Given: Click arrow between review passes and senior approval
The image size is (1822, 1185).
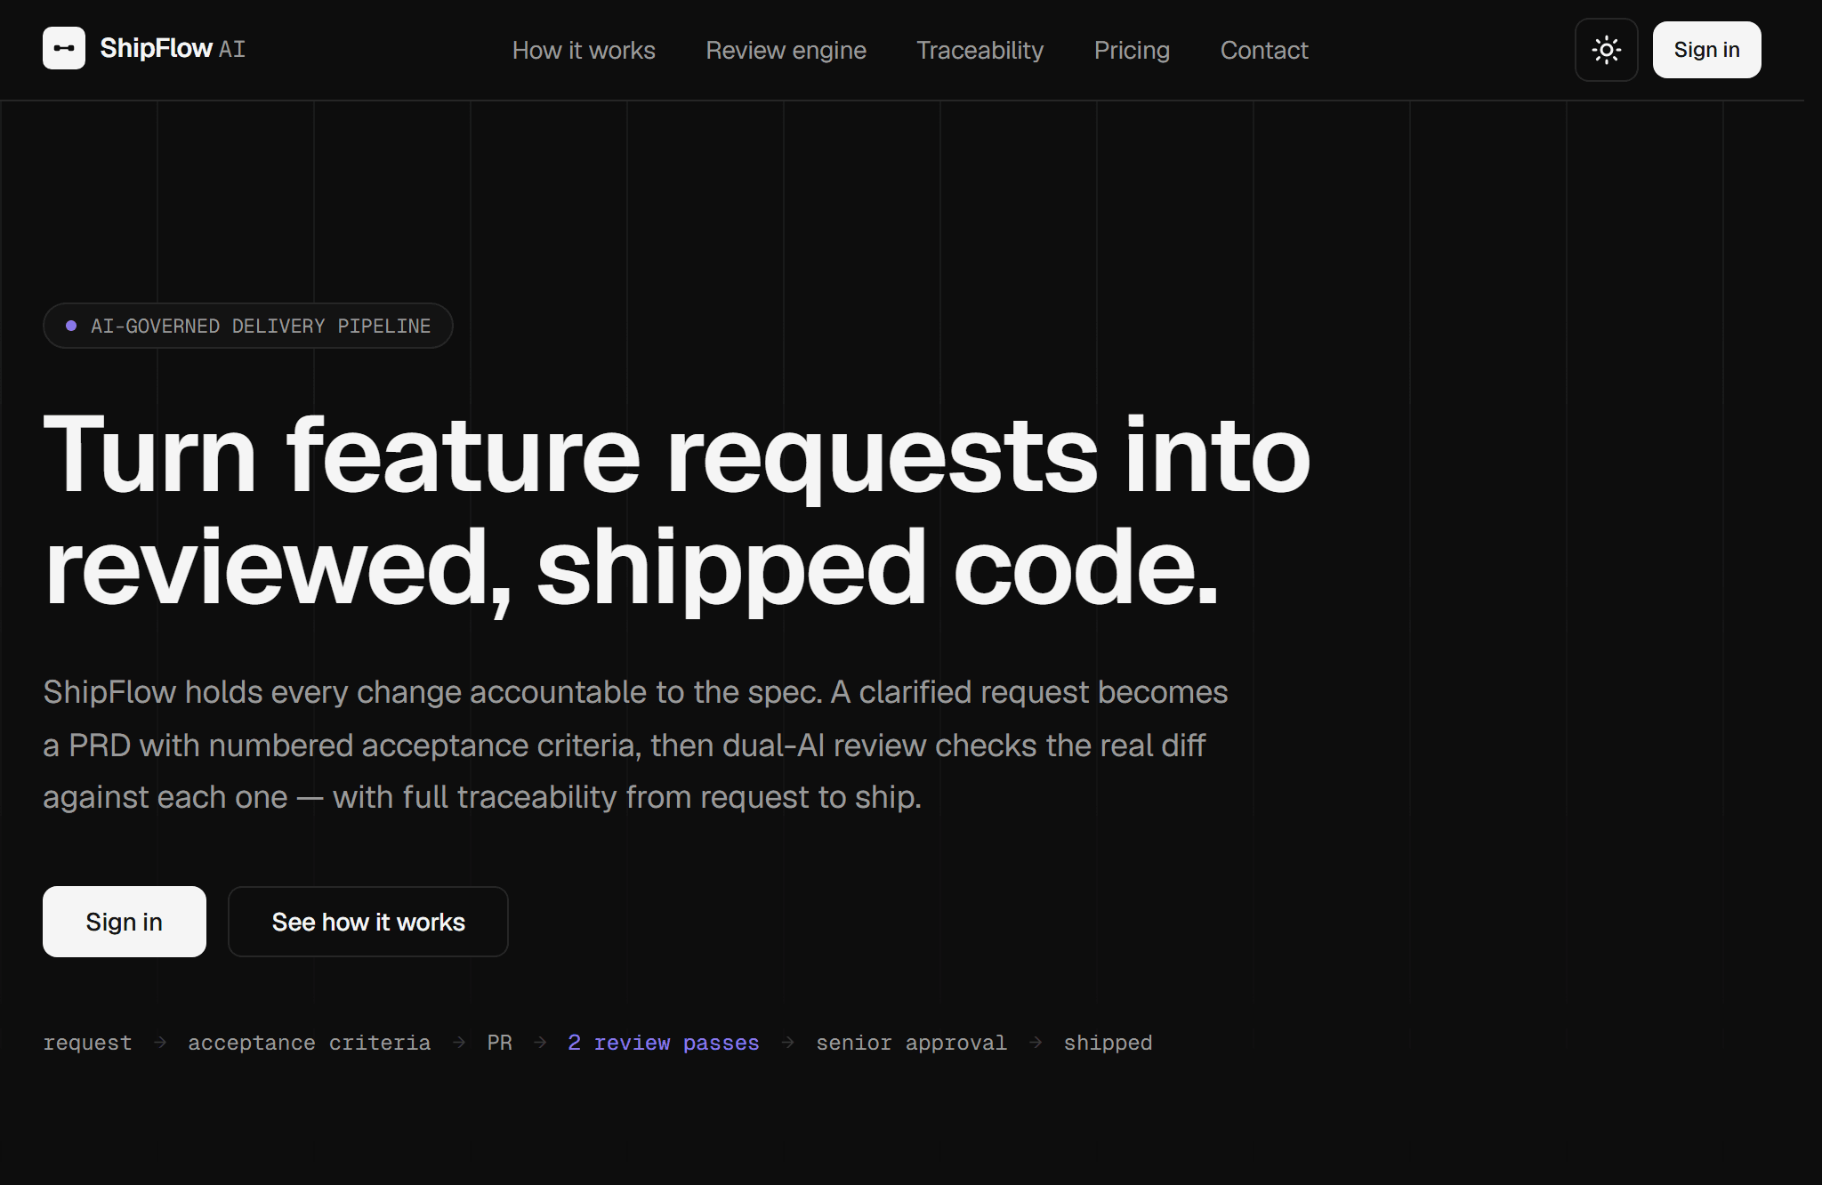Looking at the screenshot, I should coord(787,1042).
